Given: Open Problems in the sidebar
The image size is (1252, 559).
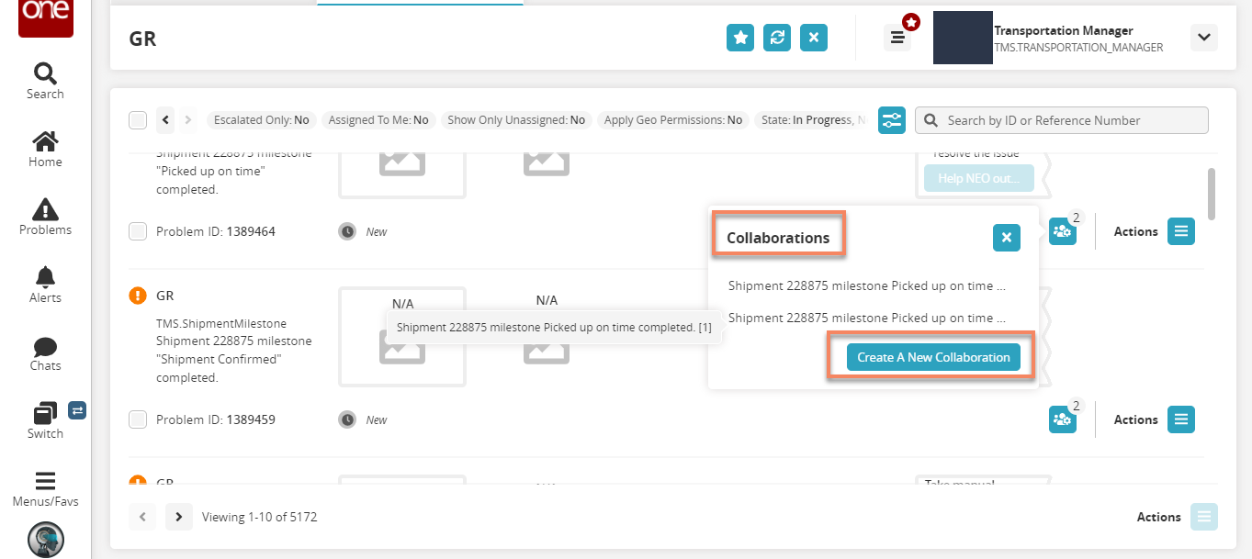Looking at the screenshot, I should click(45, 217).
